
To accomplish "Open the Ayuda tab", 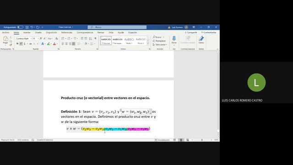I will tap(121, 33).
